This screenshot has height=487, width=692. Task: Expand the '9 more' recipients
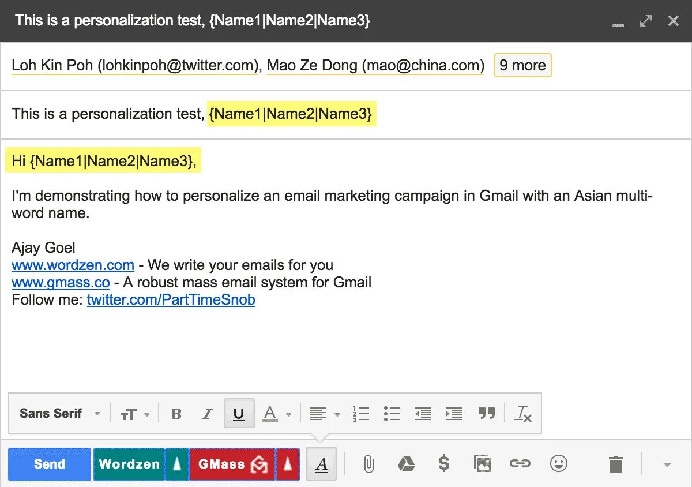click(523, 66)
